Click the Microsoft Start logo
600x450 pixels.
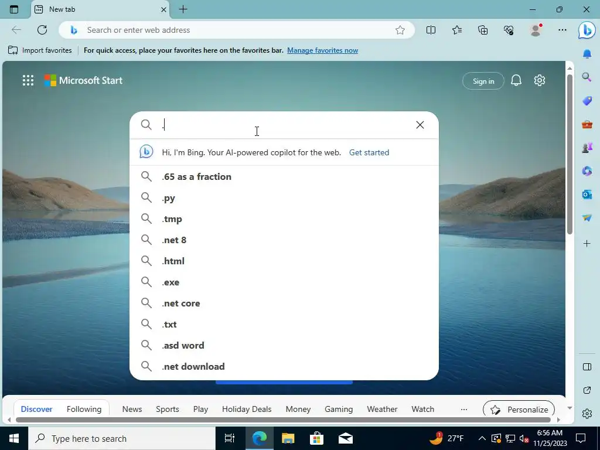click(83, 80)
